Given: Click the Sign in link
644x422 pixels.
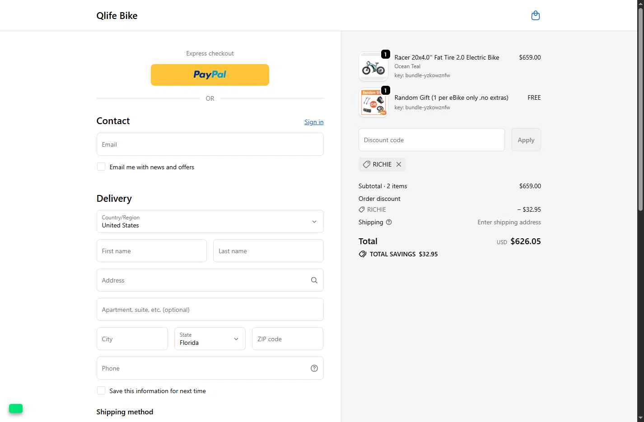Looking at the screenshot, I should pos(314,122).
